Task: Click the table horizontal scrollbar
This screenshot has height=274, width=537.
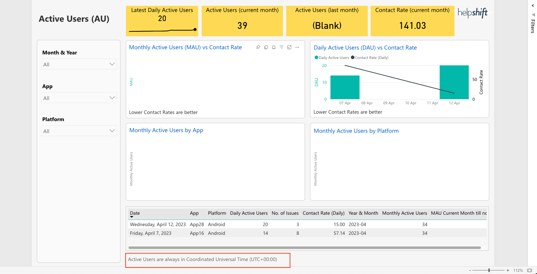Action: [x=305, y=248]
